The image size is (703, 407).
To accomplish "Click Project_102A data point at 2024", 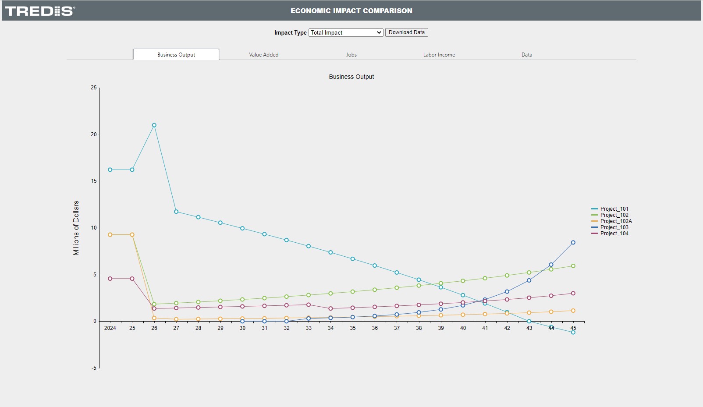I will point(110,235).
